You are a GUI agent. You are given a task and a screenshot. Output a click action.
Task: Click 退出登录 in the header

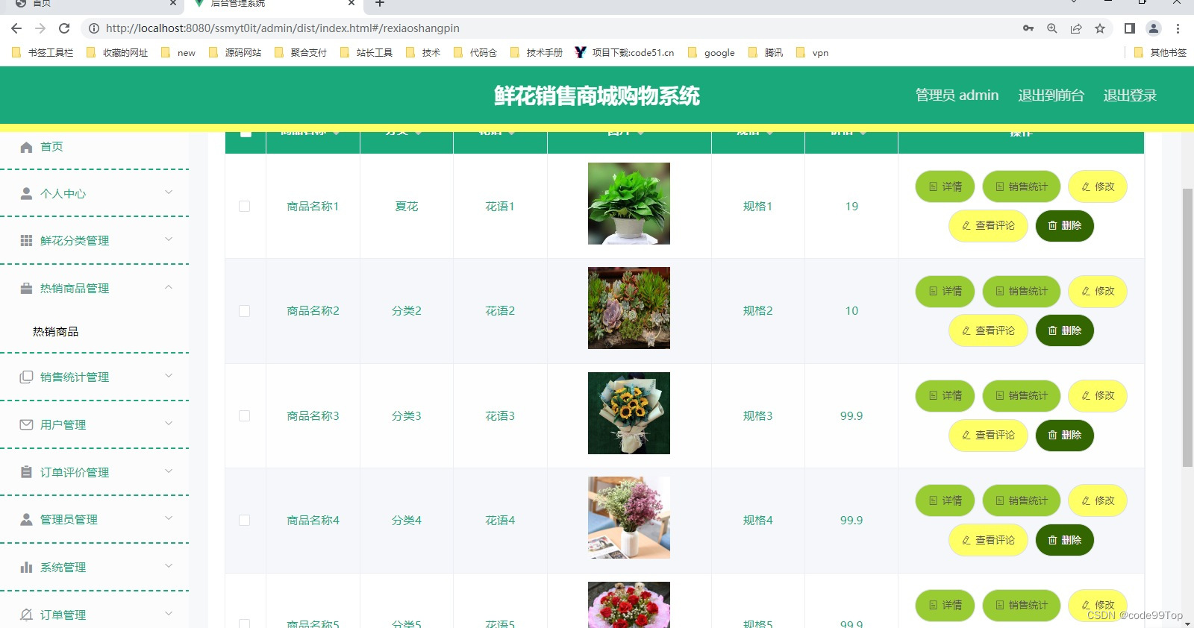tap(1130, 95)
